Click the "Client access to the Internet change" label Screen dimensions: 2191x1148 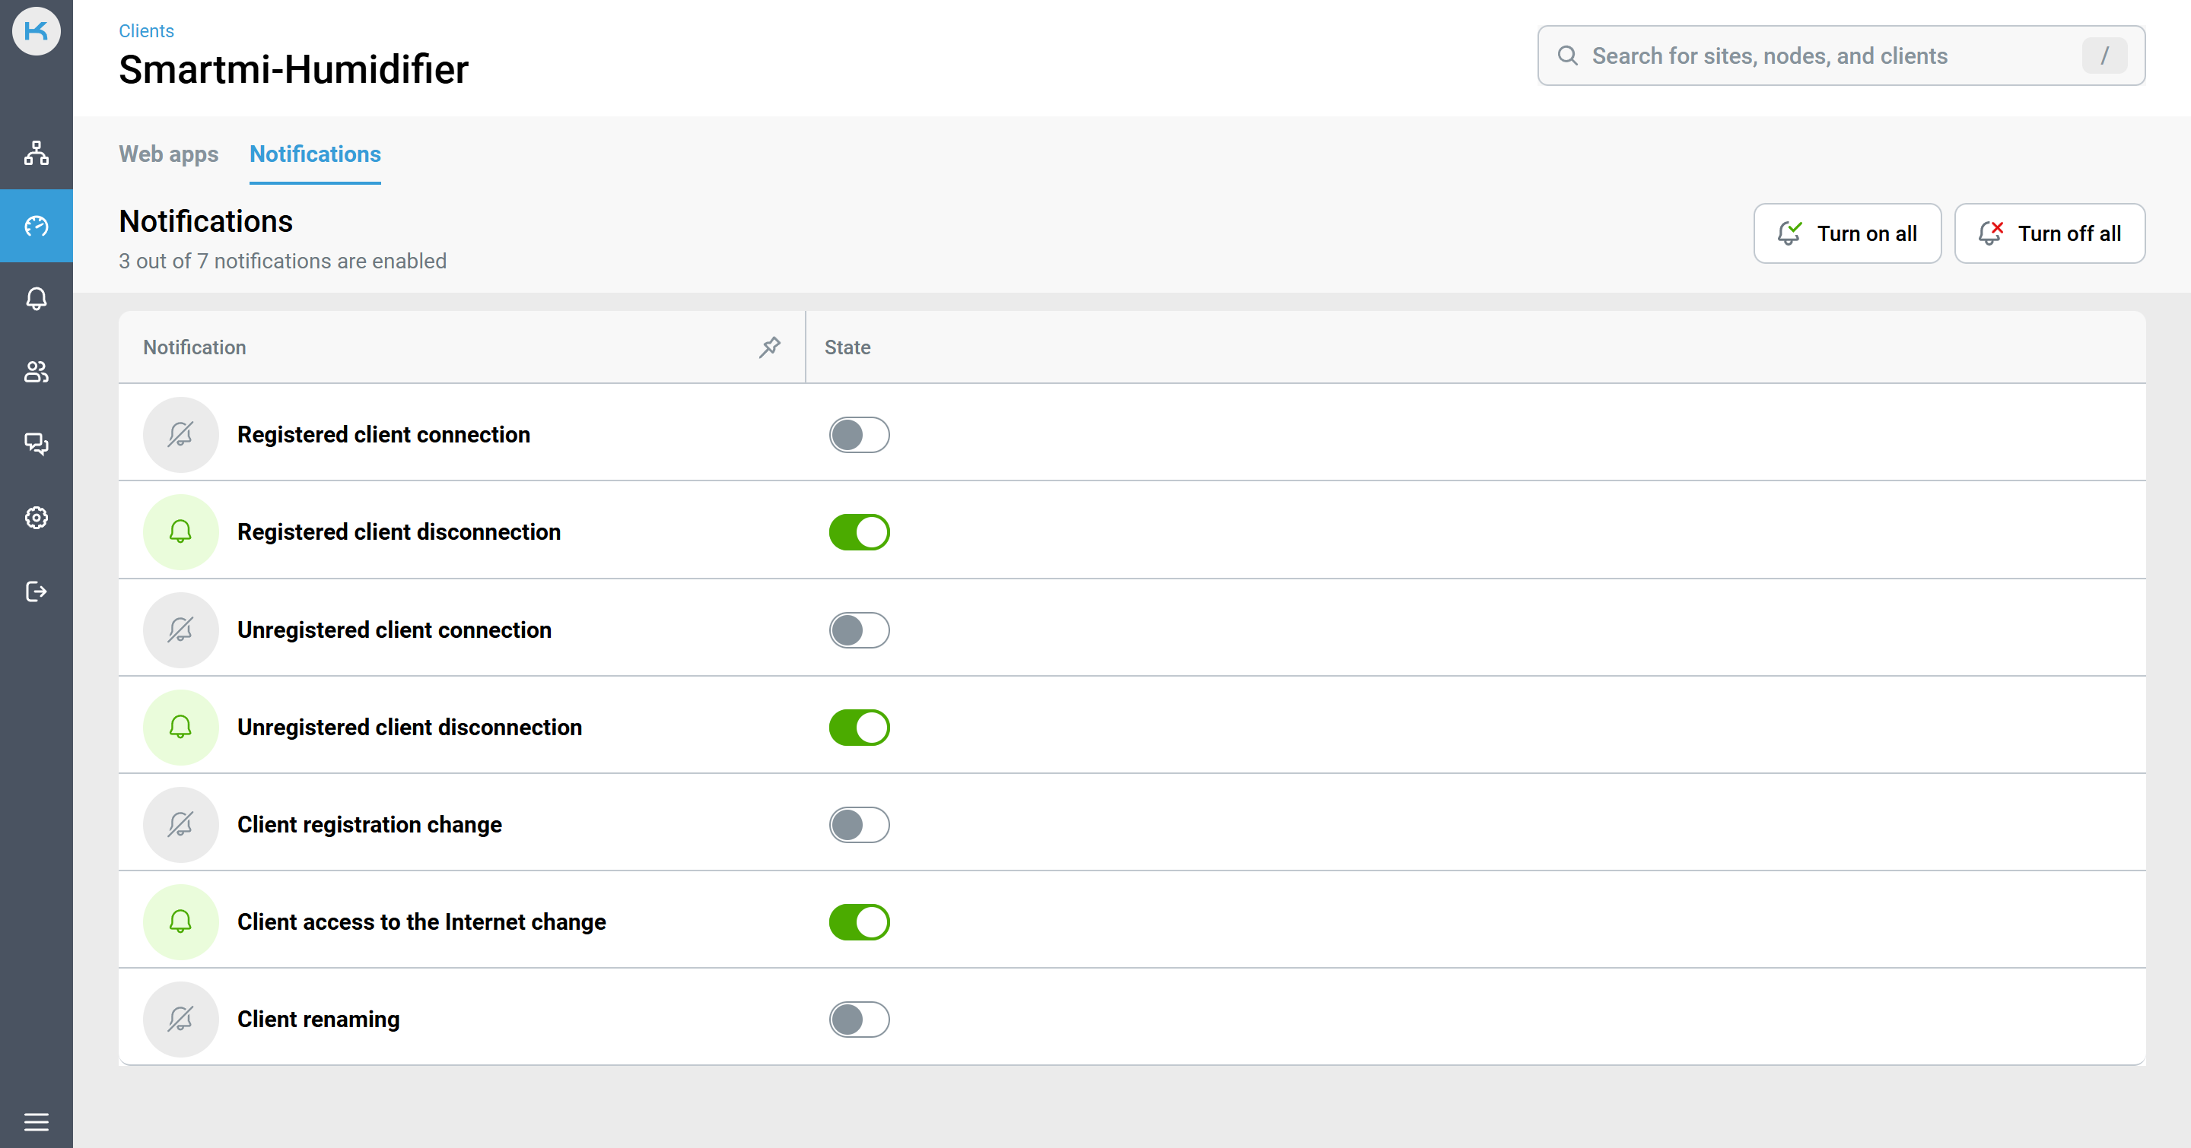(422, 922)
